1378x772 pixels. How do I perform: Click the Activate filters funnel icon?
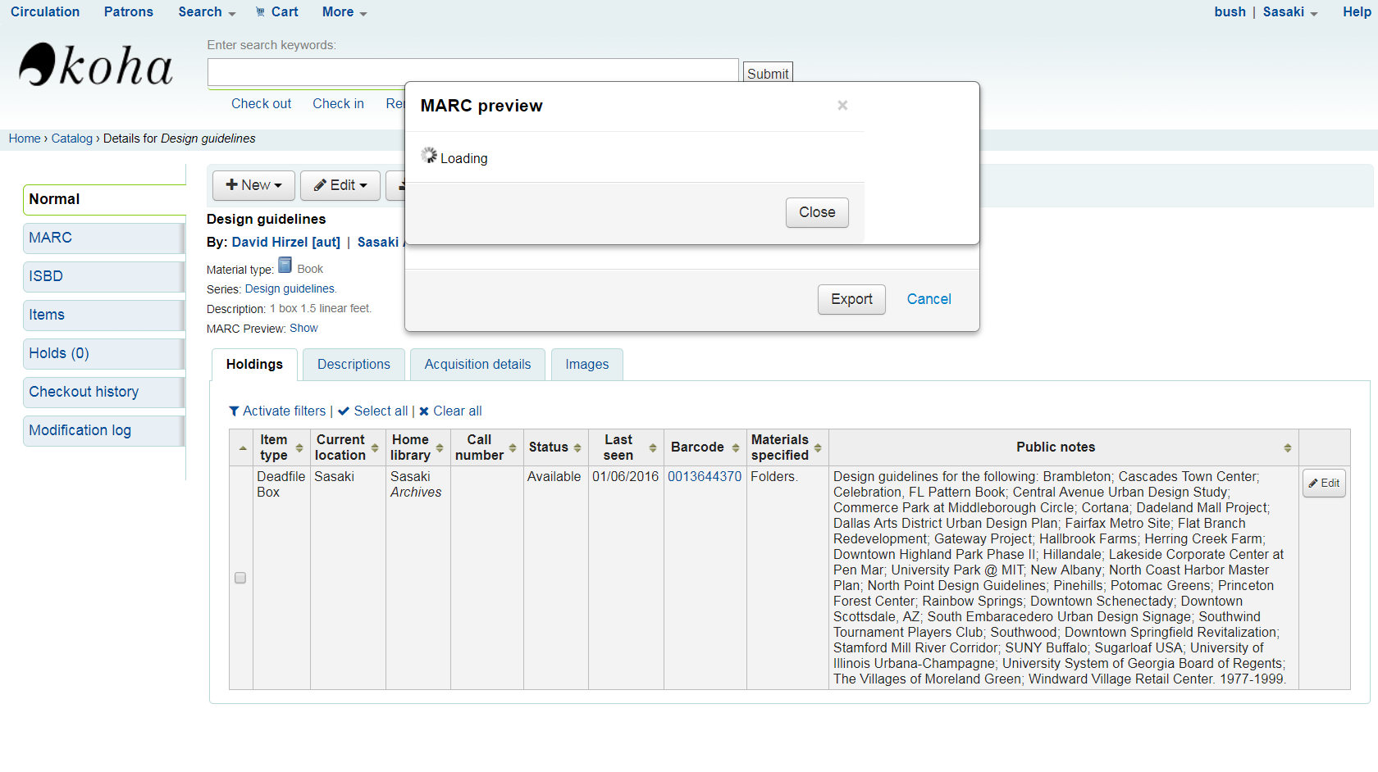[x=235, y=411]
